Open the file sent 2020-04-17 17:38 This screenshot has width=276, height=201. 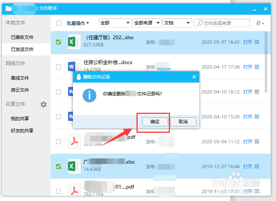248,67
